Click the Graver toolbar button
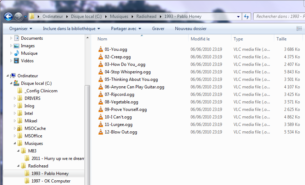This screenshot has height=185, width=305. [x=158, y=29]
